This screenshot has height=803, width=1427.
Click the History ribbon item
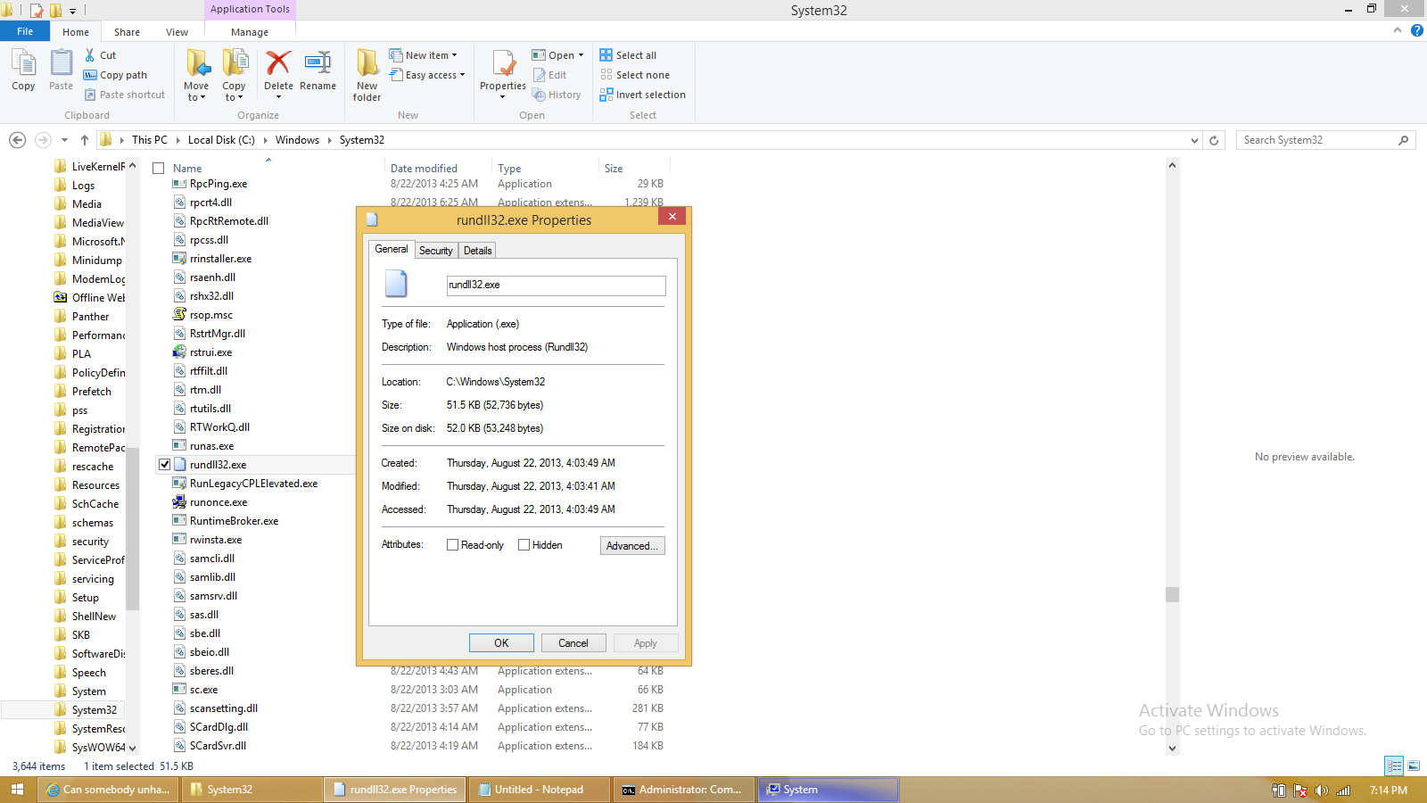557,95
